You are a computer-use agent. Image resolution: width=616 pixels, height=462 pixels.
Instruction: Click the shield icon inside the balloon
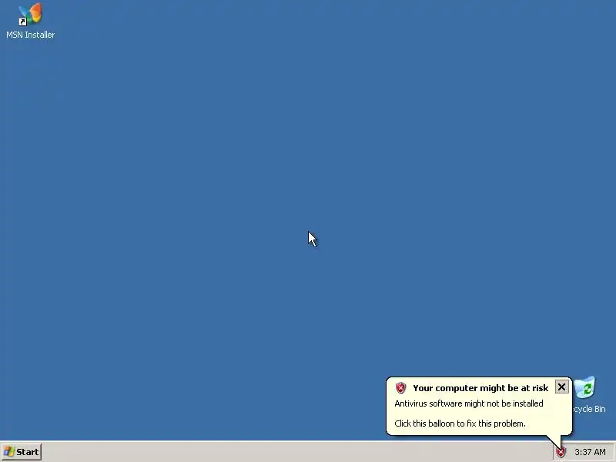click(400, 388)
